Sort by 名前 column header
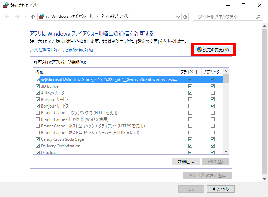Image resolution: width=268 pixels, height=197 pixels. (106, 72)
